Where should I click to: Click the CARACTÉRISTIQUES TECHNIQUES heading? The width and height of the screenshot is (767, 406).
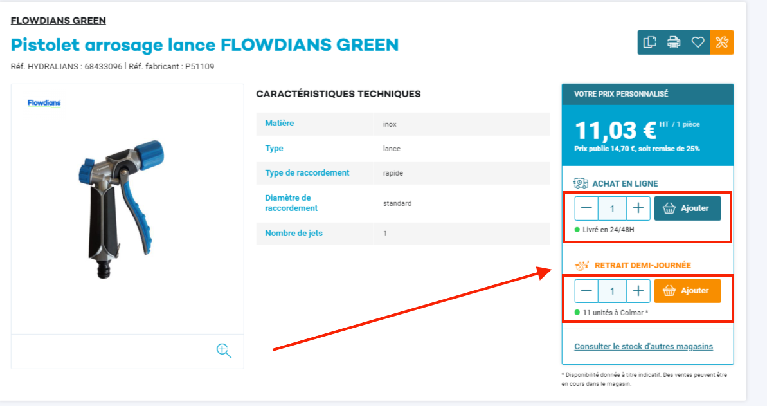[339, 93]
